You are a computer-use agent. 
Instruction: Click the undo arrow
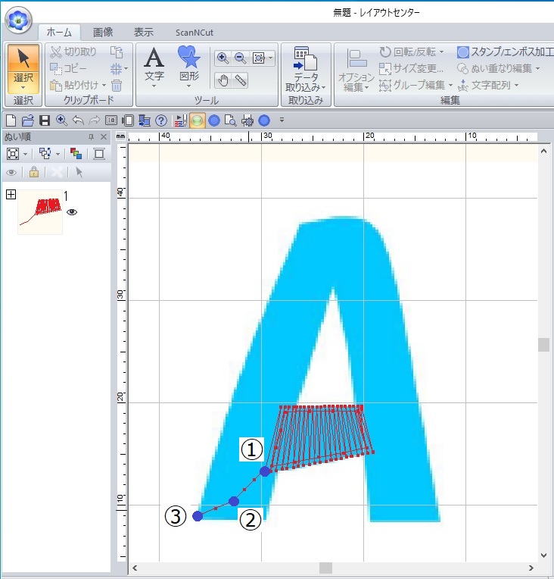pyautogui.click(x=78, y=120)
